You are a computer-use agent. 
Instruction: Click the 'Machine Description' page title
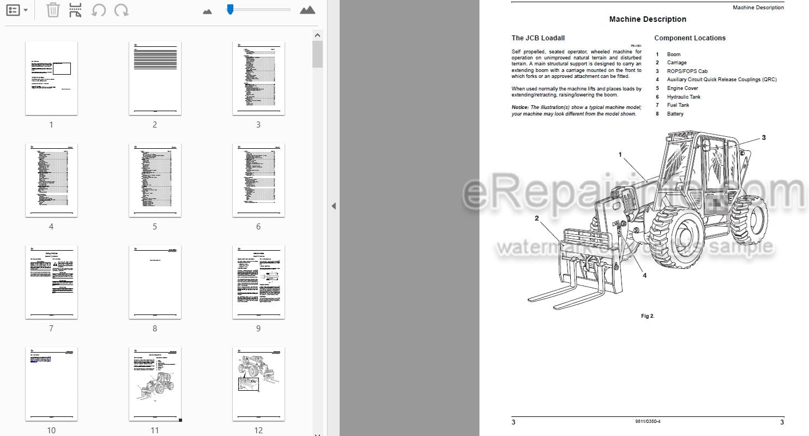tap(648, 19)
